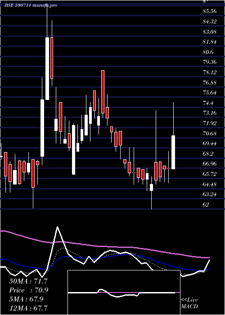
Task: Click the 80.6 price axis label
Action: [208, 52]
